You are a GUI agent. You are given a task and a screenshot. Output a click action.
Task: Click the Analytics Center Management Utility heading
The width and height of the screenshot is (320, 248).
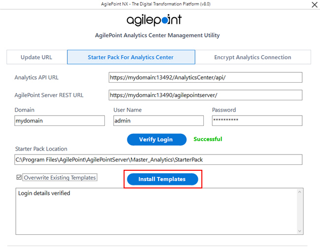[x=158, y=35]
